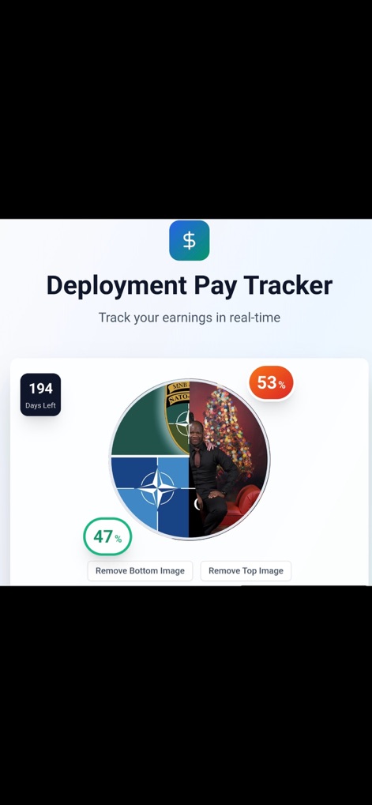This screenshot has height=805, width=372.
Task: Click the circular progress image
Action: (x=190, y=459)
